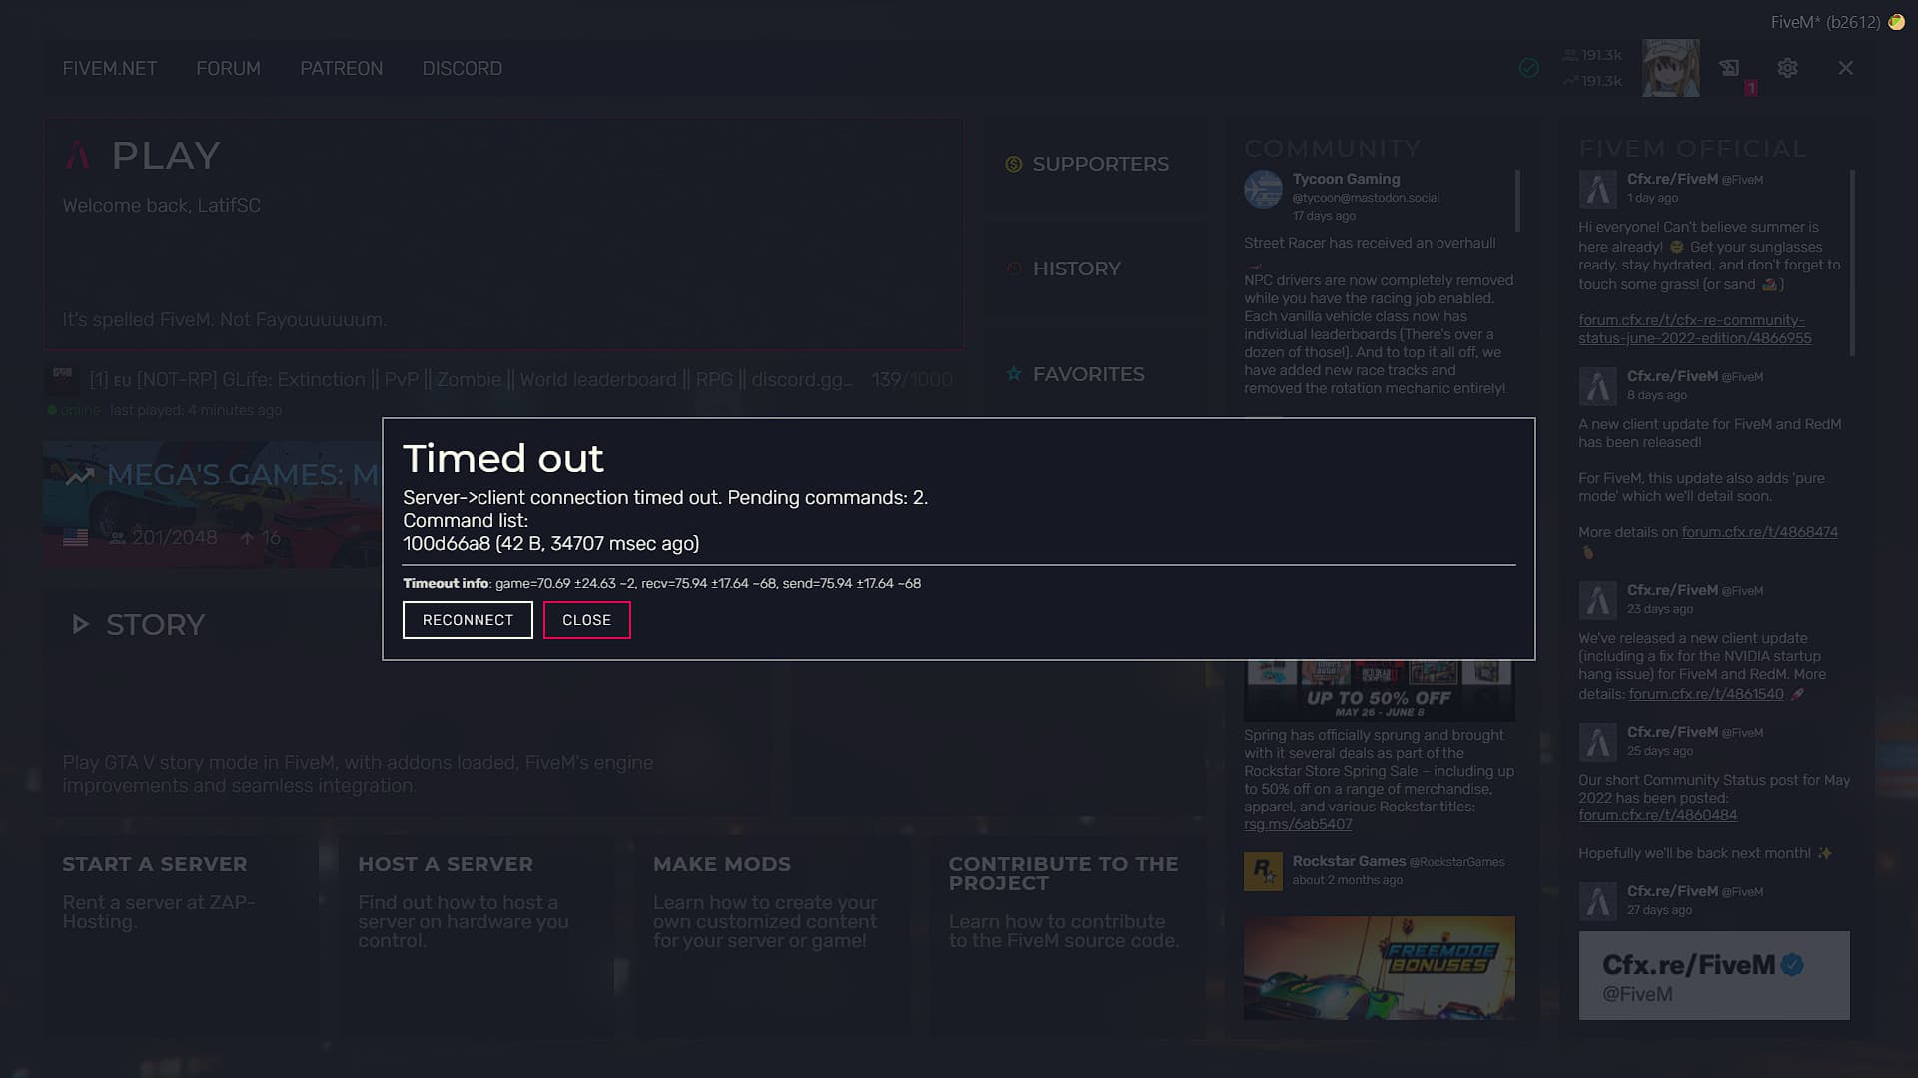Click the taco emoji beside FiveM version
1918x1078 pixels.
1896,22
